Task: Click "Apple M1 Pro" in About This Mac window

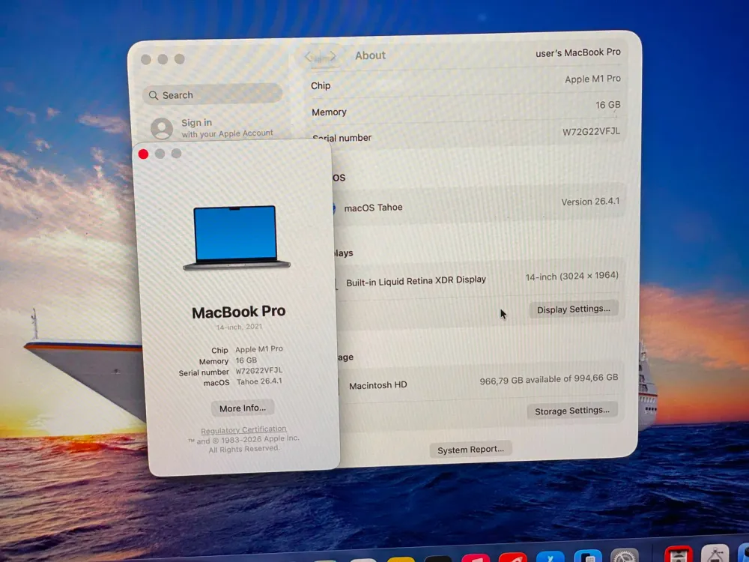Action: (x=259, y=349)
